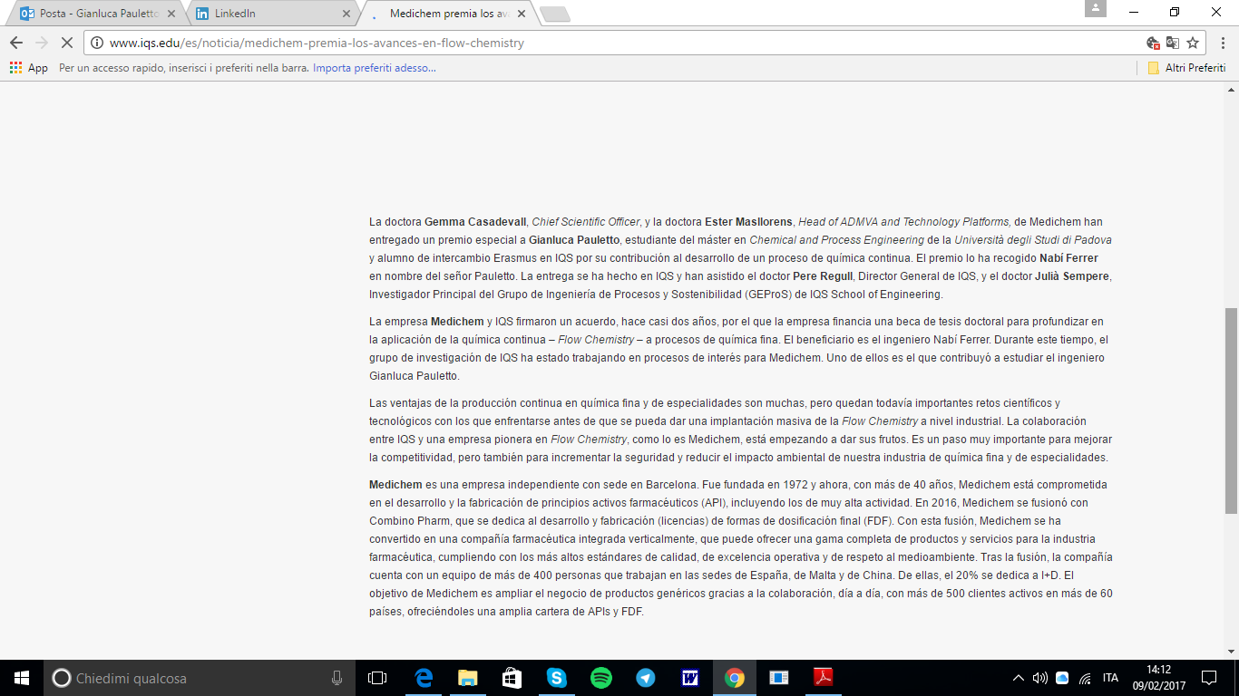Click the name 'Gemma Casadevall'
The image size is (1239, 696).
pyautogui.click(x=475, y=222)
